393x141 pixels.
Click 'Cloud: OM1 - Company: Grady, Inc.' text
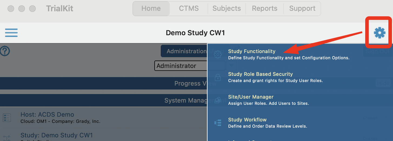[x=60, y=121]
